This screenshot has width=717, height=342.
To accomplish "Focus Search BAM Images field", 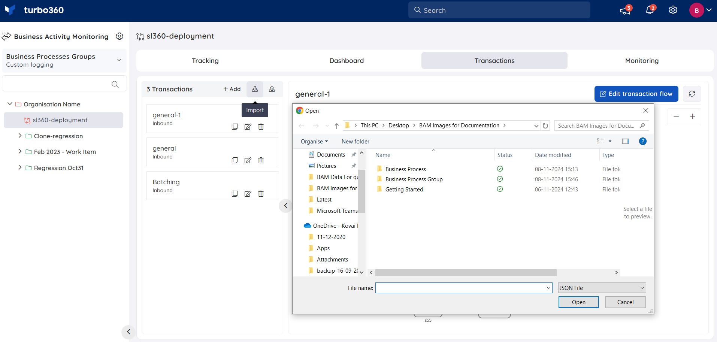I will tap(601, 126).
